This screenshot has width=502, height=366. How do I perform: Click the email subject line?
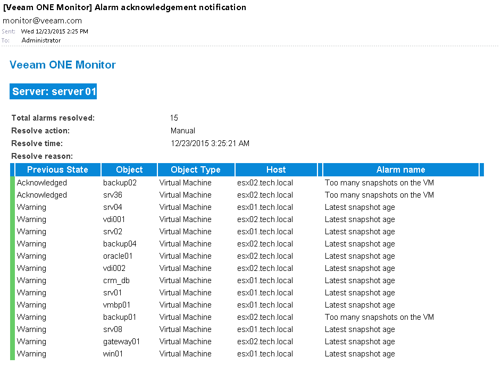click(x=124, y=7)
